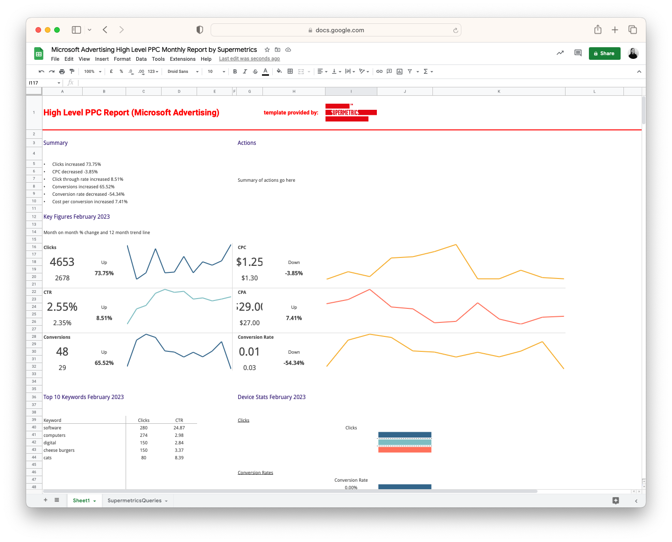Open the Droid Sans font dropdown

tap(183, 71)
